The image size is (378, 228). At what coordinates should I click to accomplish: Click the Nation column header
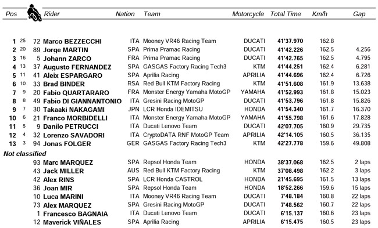[125, 14]
